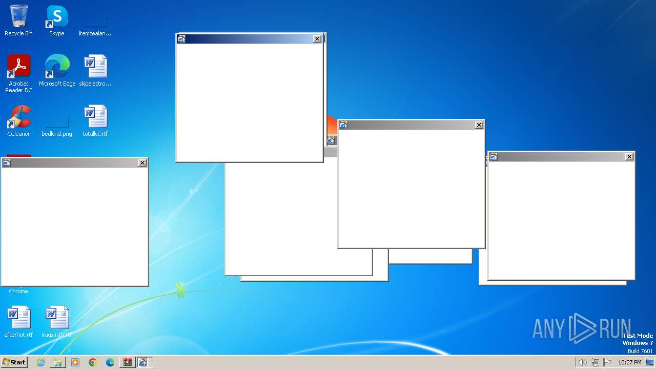This screenshot has width=656, height=369.
Task: Open Windows Explorer from the taskbar
Action: 58,362
